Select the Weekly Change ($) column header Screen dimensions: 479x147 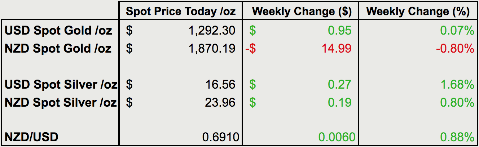coord(302,12)
